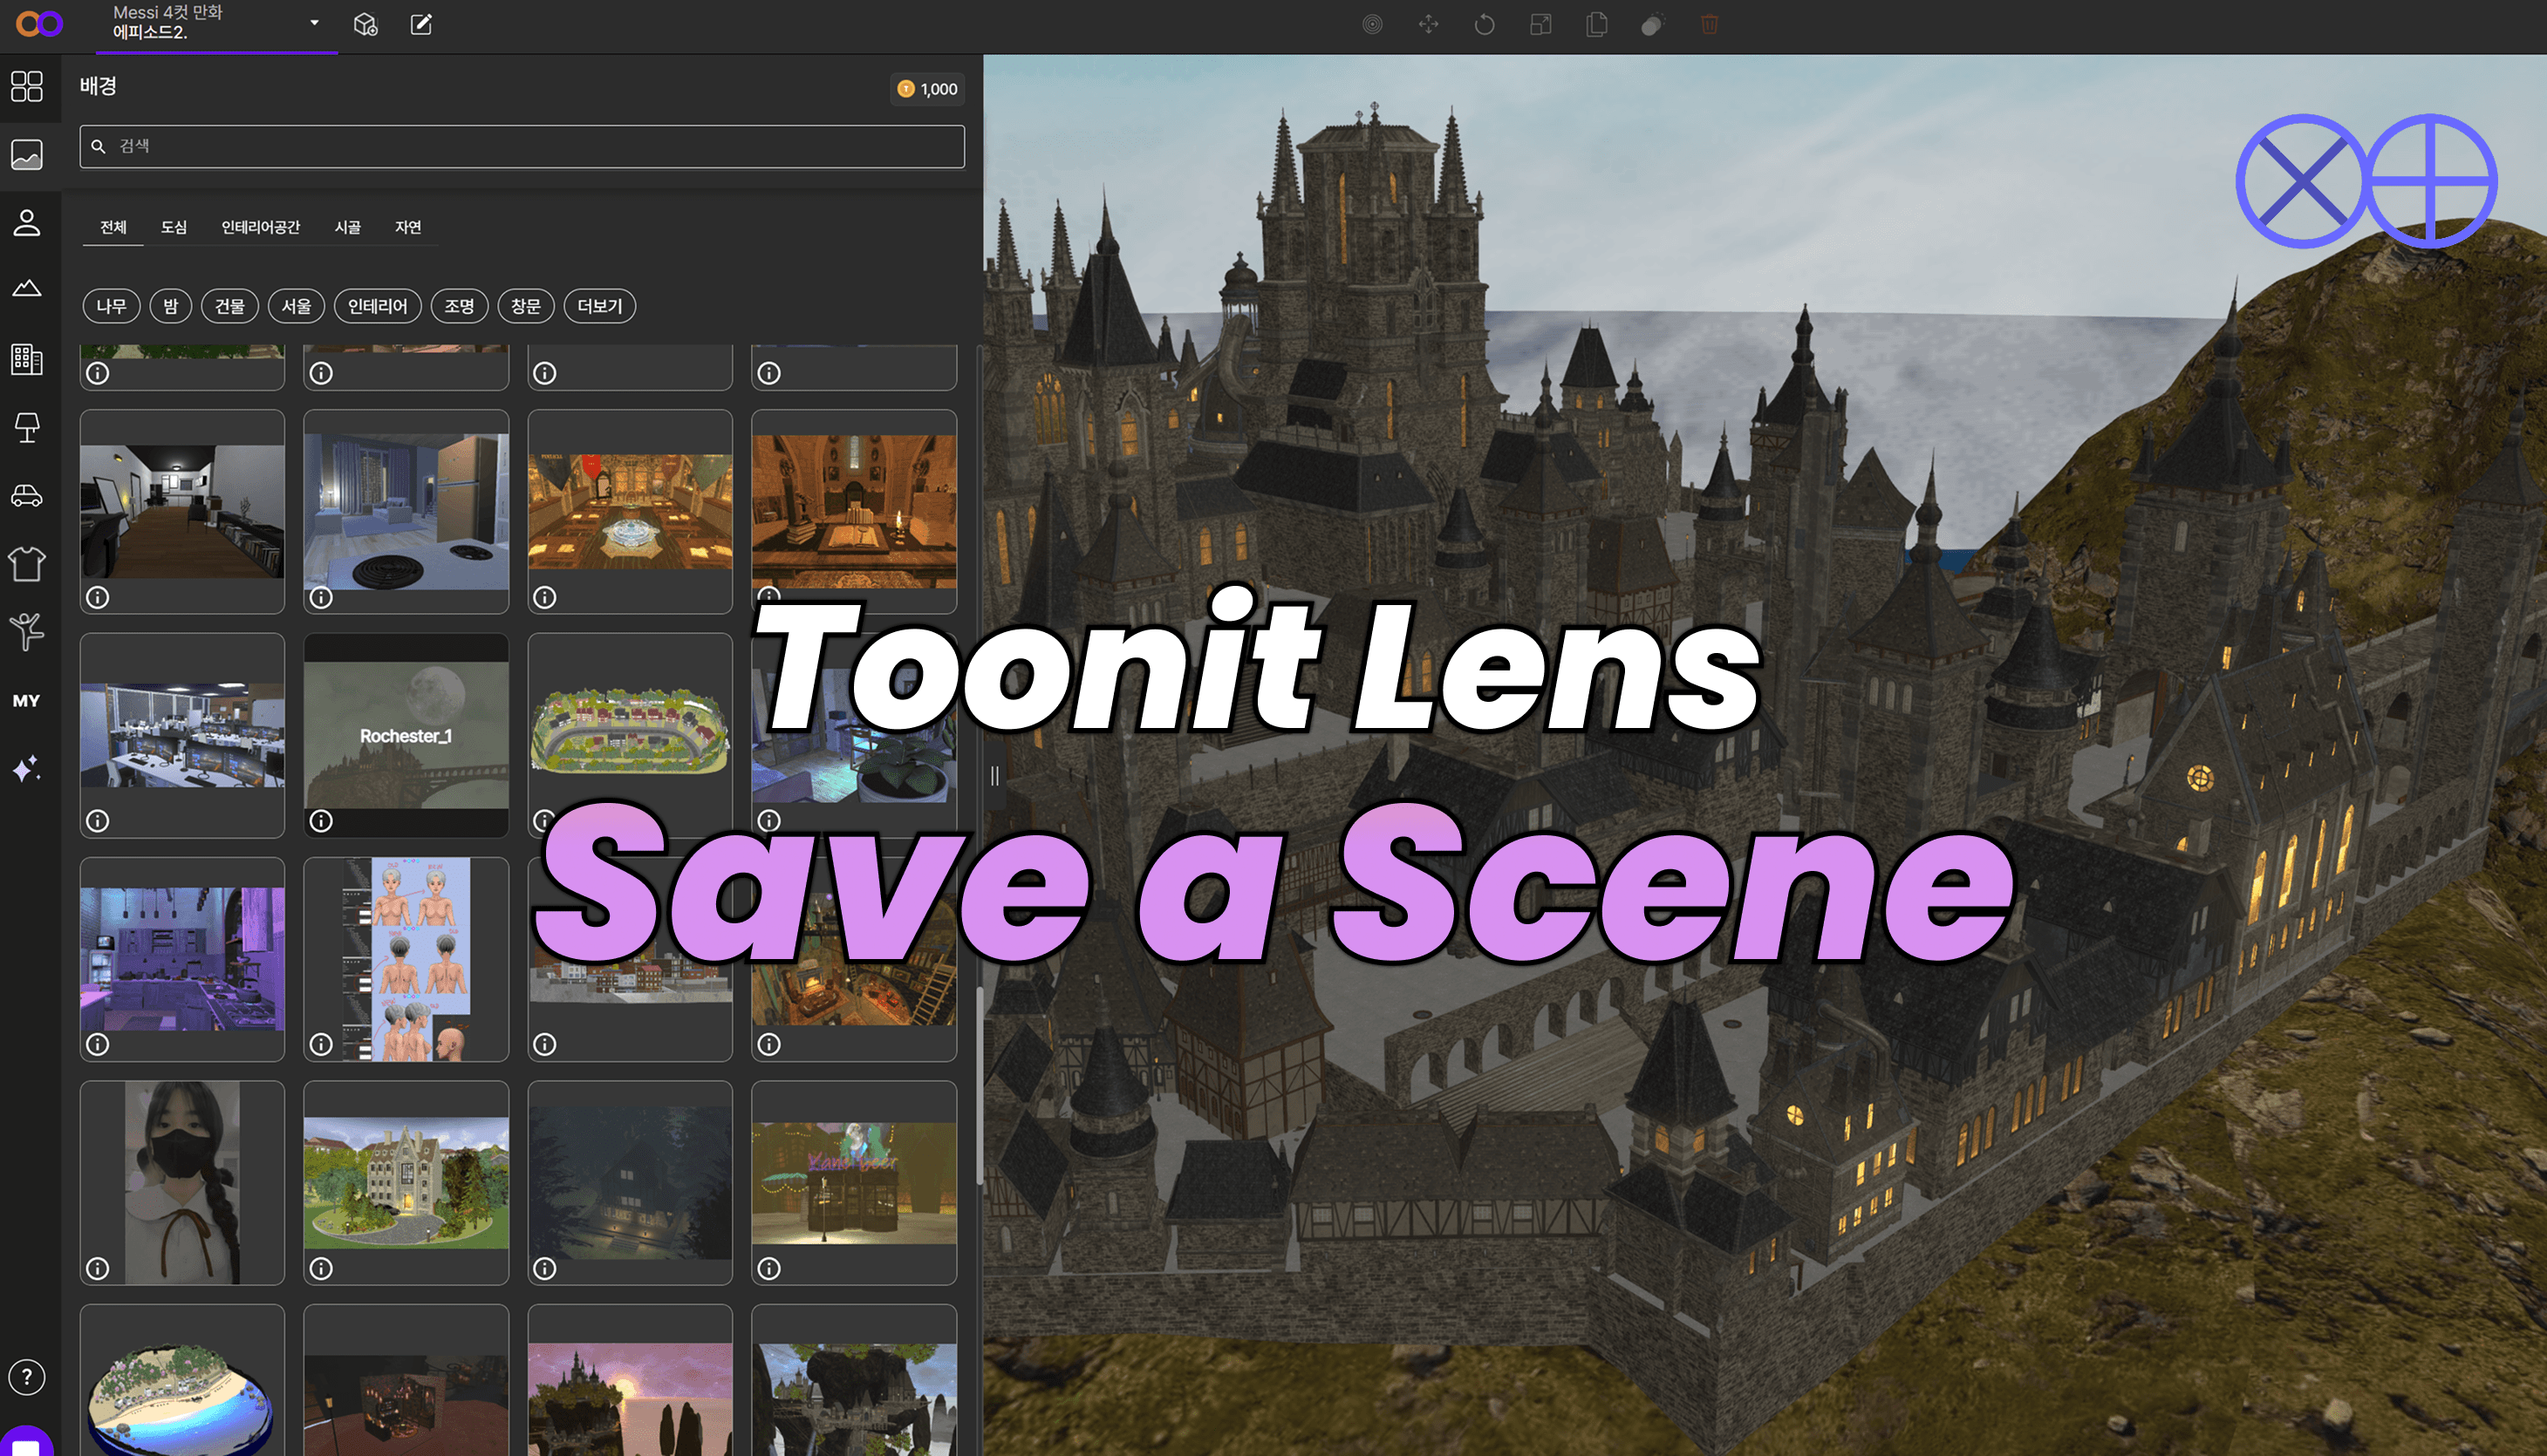Open info for the mansion garden card

point(321,1269)
